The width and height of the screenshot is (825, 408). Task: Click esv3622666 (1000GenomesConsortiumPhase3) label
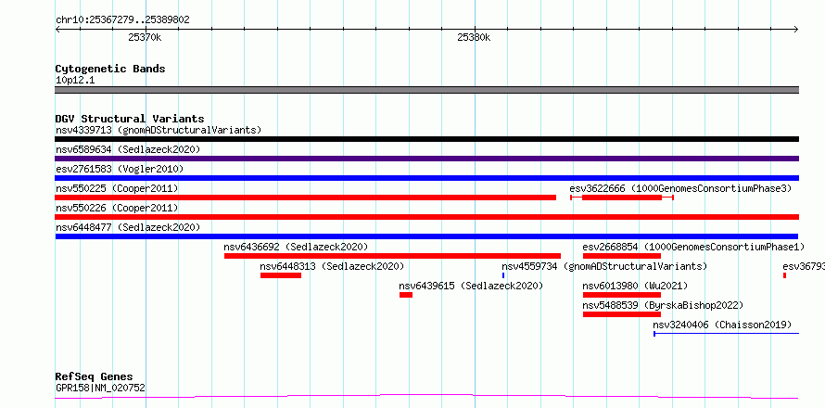680,188
